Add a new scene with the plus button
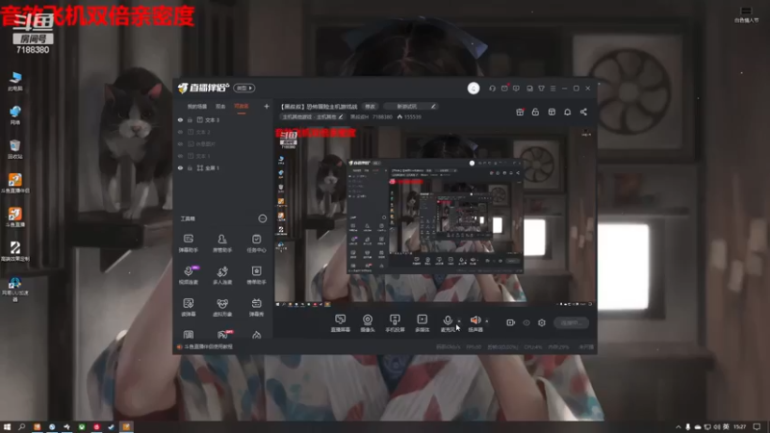 pos(267,106)
